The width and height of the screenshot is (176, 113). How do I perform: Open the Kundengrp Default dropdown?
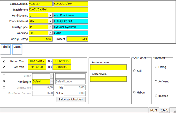click(x=52, y=82)
